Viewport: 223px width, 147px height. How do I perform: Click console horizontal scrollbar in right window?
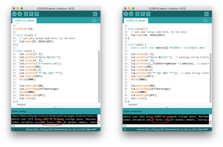tap(125, 126)
